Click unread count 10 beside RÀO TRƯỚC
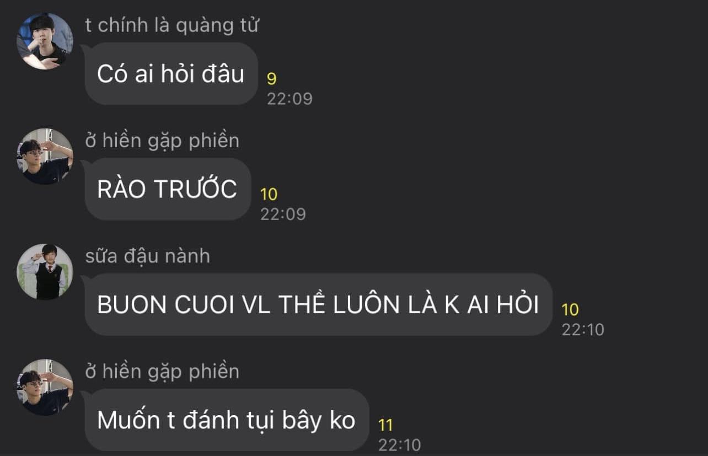The height and width of the screenshot is (456, 708). [x=269, y=194]
